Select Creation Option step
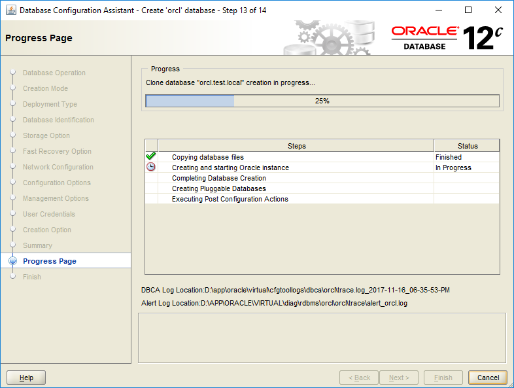 [x=47, y=230]
